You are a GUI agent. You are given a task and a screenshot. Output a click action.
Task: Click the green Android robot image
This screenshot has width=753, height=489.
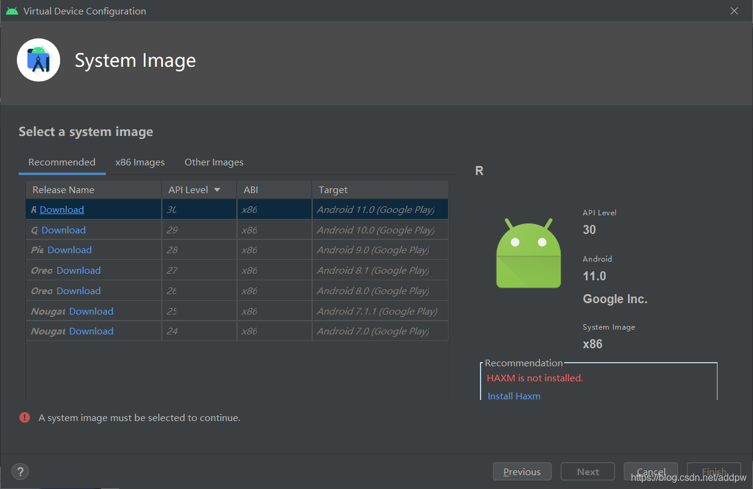point(528,253)
